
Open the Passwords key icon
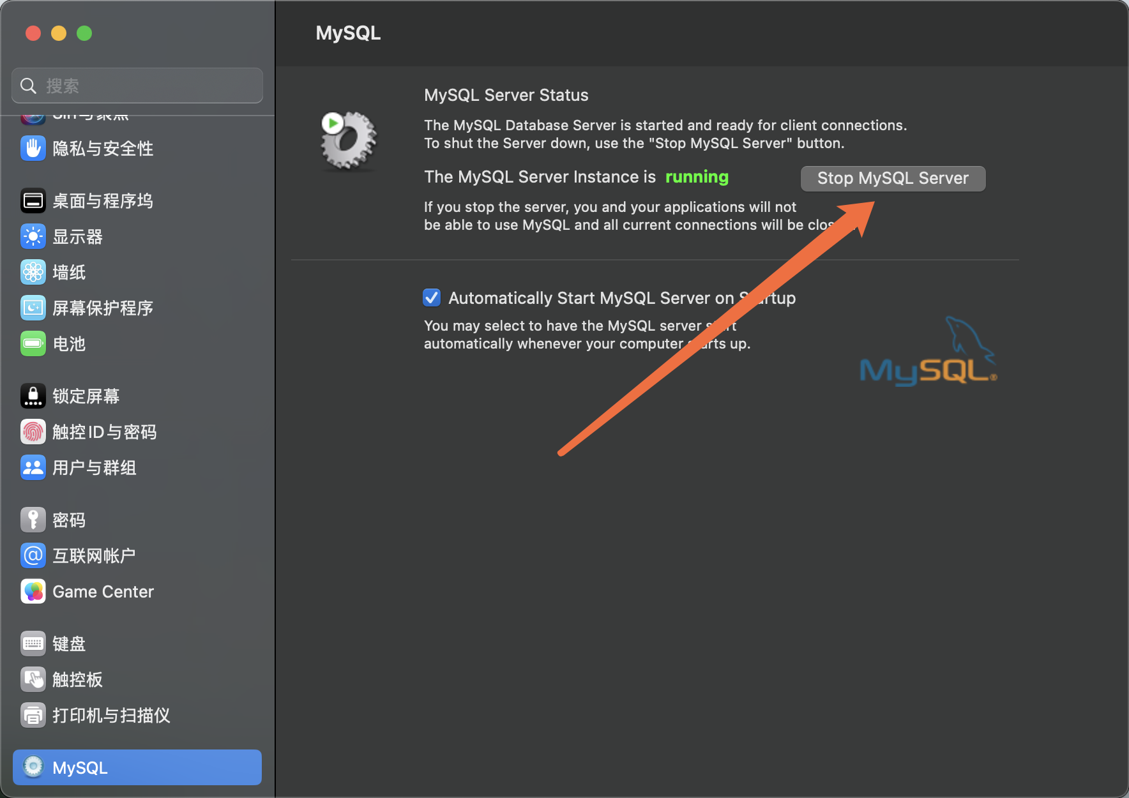point(33,520)
